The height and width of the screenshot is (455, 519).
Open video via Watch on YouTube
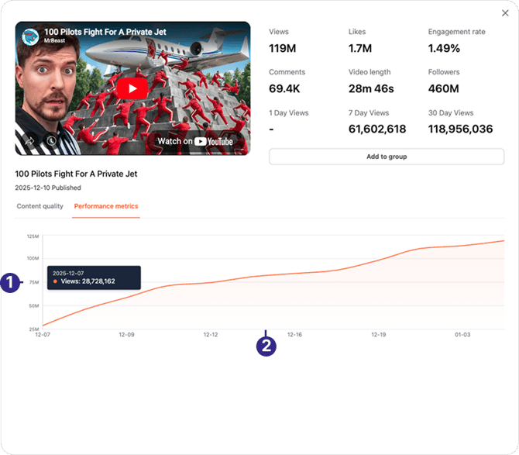[194, 141]
